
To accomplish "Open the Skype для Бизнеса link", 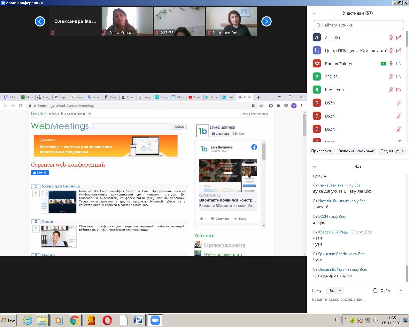I will coord(61,186).
